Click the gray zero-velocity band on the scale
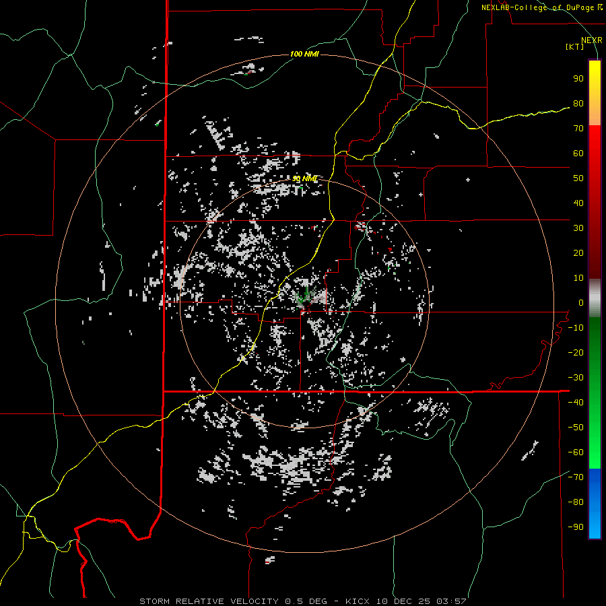Image resolution: width=606 pixels, height=606 pixels. 595,298
